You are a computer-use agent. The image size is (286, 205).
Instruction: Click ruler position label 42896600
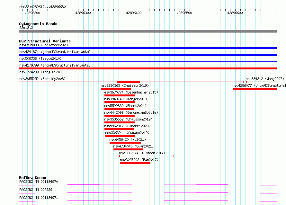(x=235, y=13)
